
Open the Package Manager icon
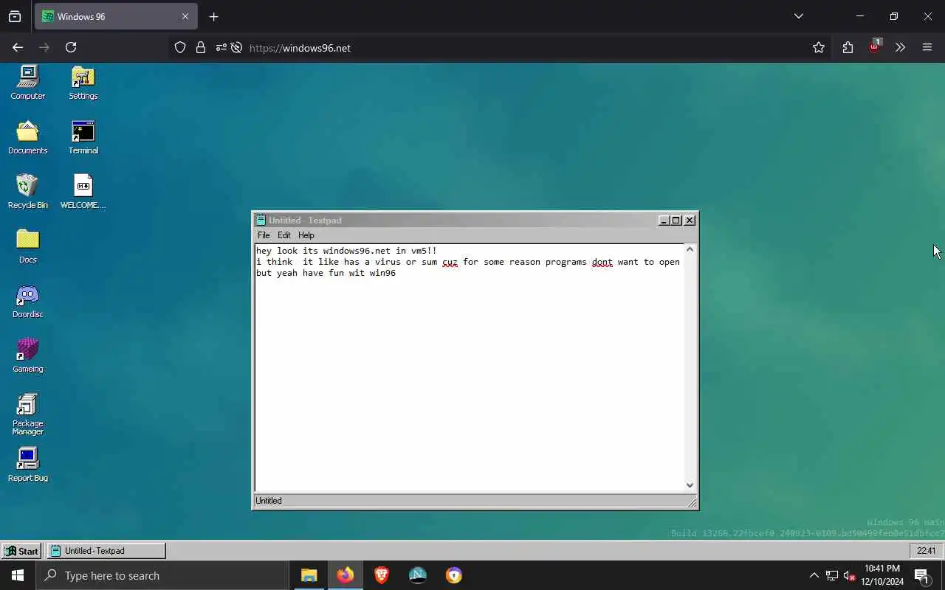click(28, 414)
